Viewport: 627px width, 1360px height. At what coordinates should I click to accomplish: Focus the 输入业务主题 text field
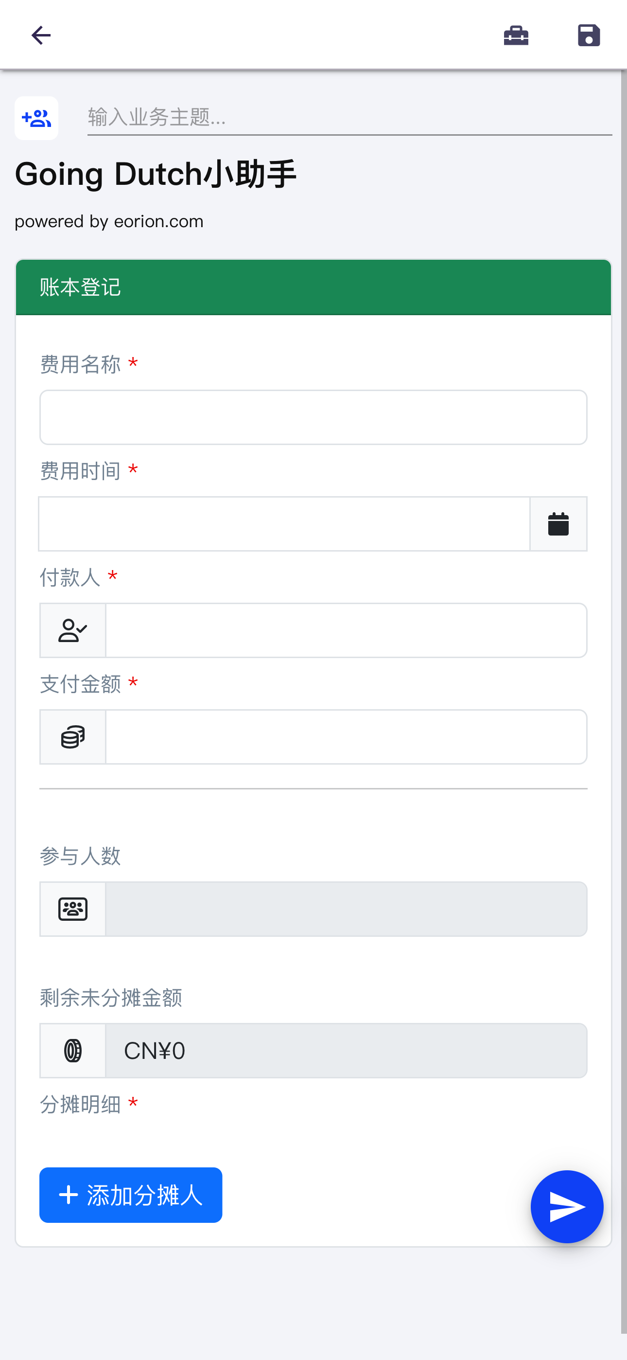point(349,117)
